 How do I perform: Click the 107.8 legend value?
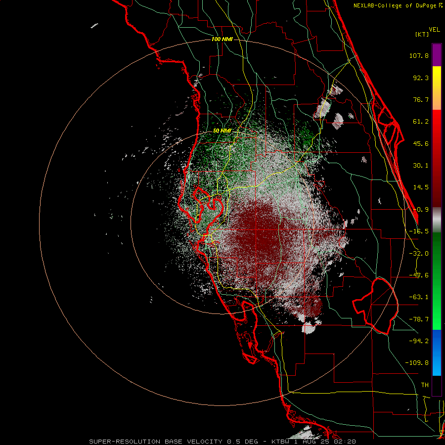tap(419, 55)
